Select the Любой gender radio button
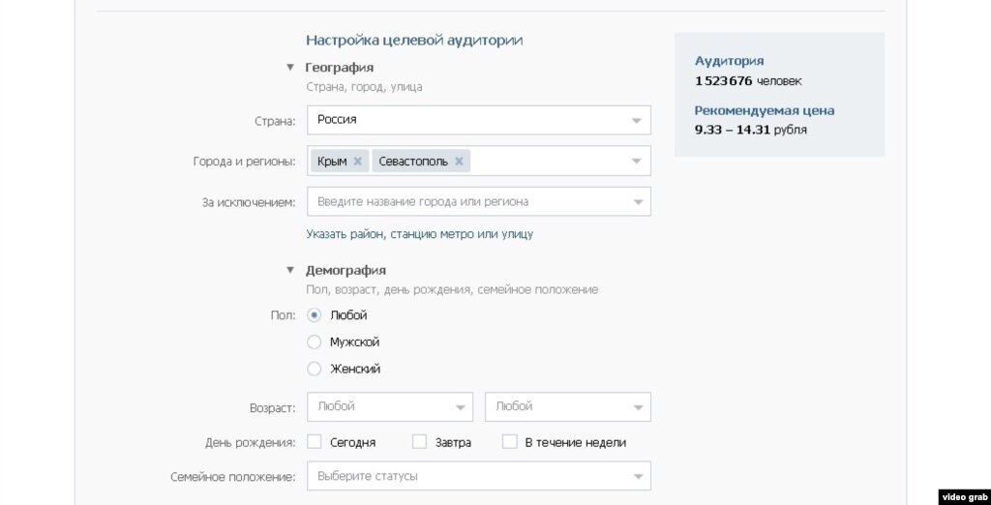This screenshot has height=505, width=991. 314,315
